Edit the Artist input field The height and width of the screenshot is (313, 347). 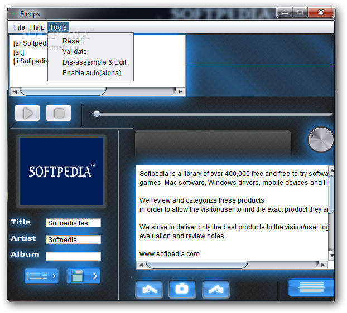73,239
